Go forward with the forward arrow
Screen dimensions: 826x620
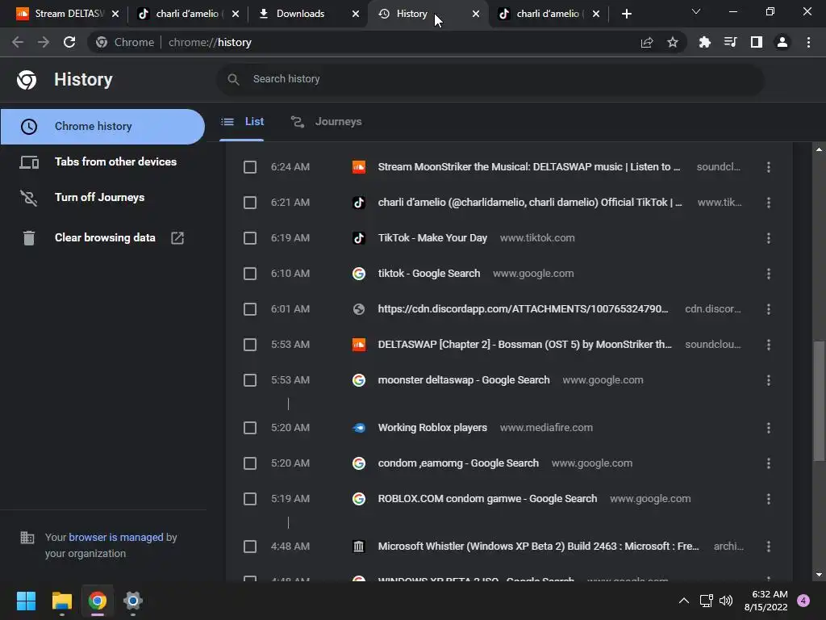[44, 42]
